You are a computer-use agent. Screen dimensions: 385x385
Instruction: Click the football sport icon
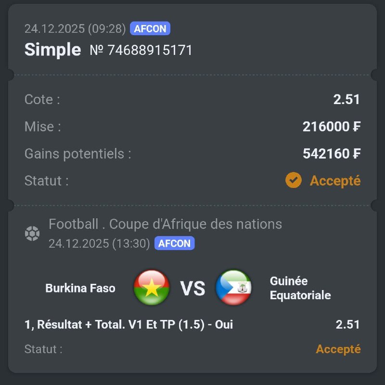point(32,234)
